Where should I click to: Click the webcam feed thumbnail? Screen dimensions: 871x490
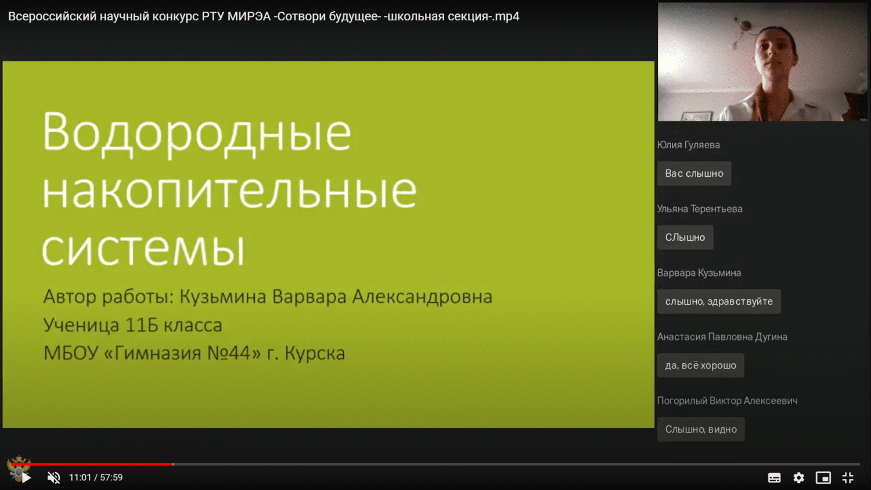coord(762,62)
